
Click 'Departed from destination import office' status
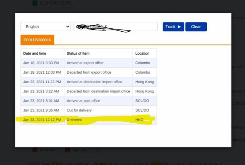coord(98,91)
